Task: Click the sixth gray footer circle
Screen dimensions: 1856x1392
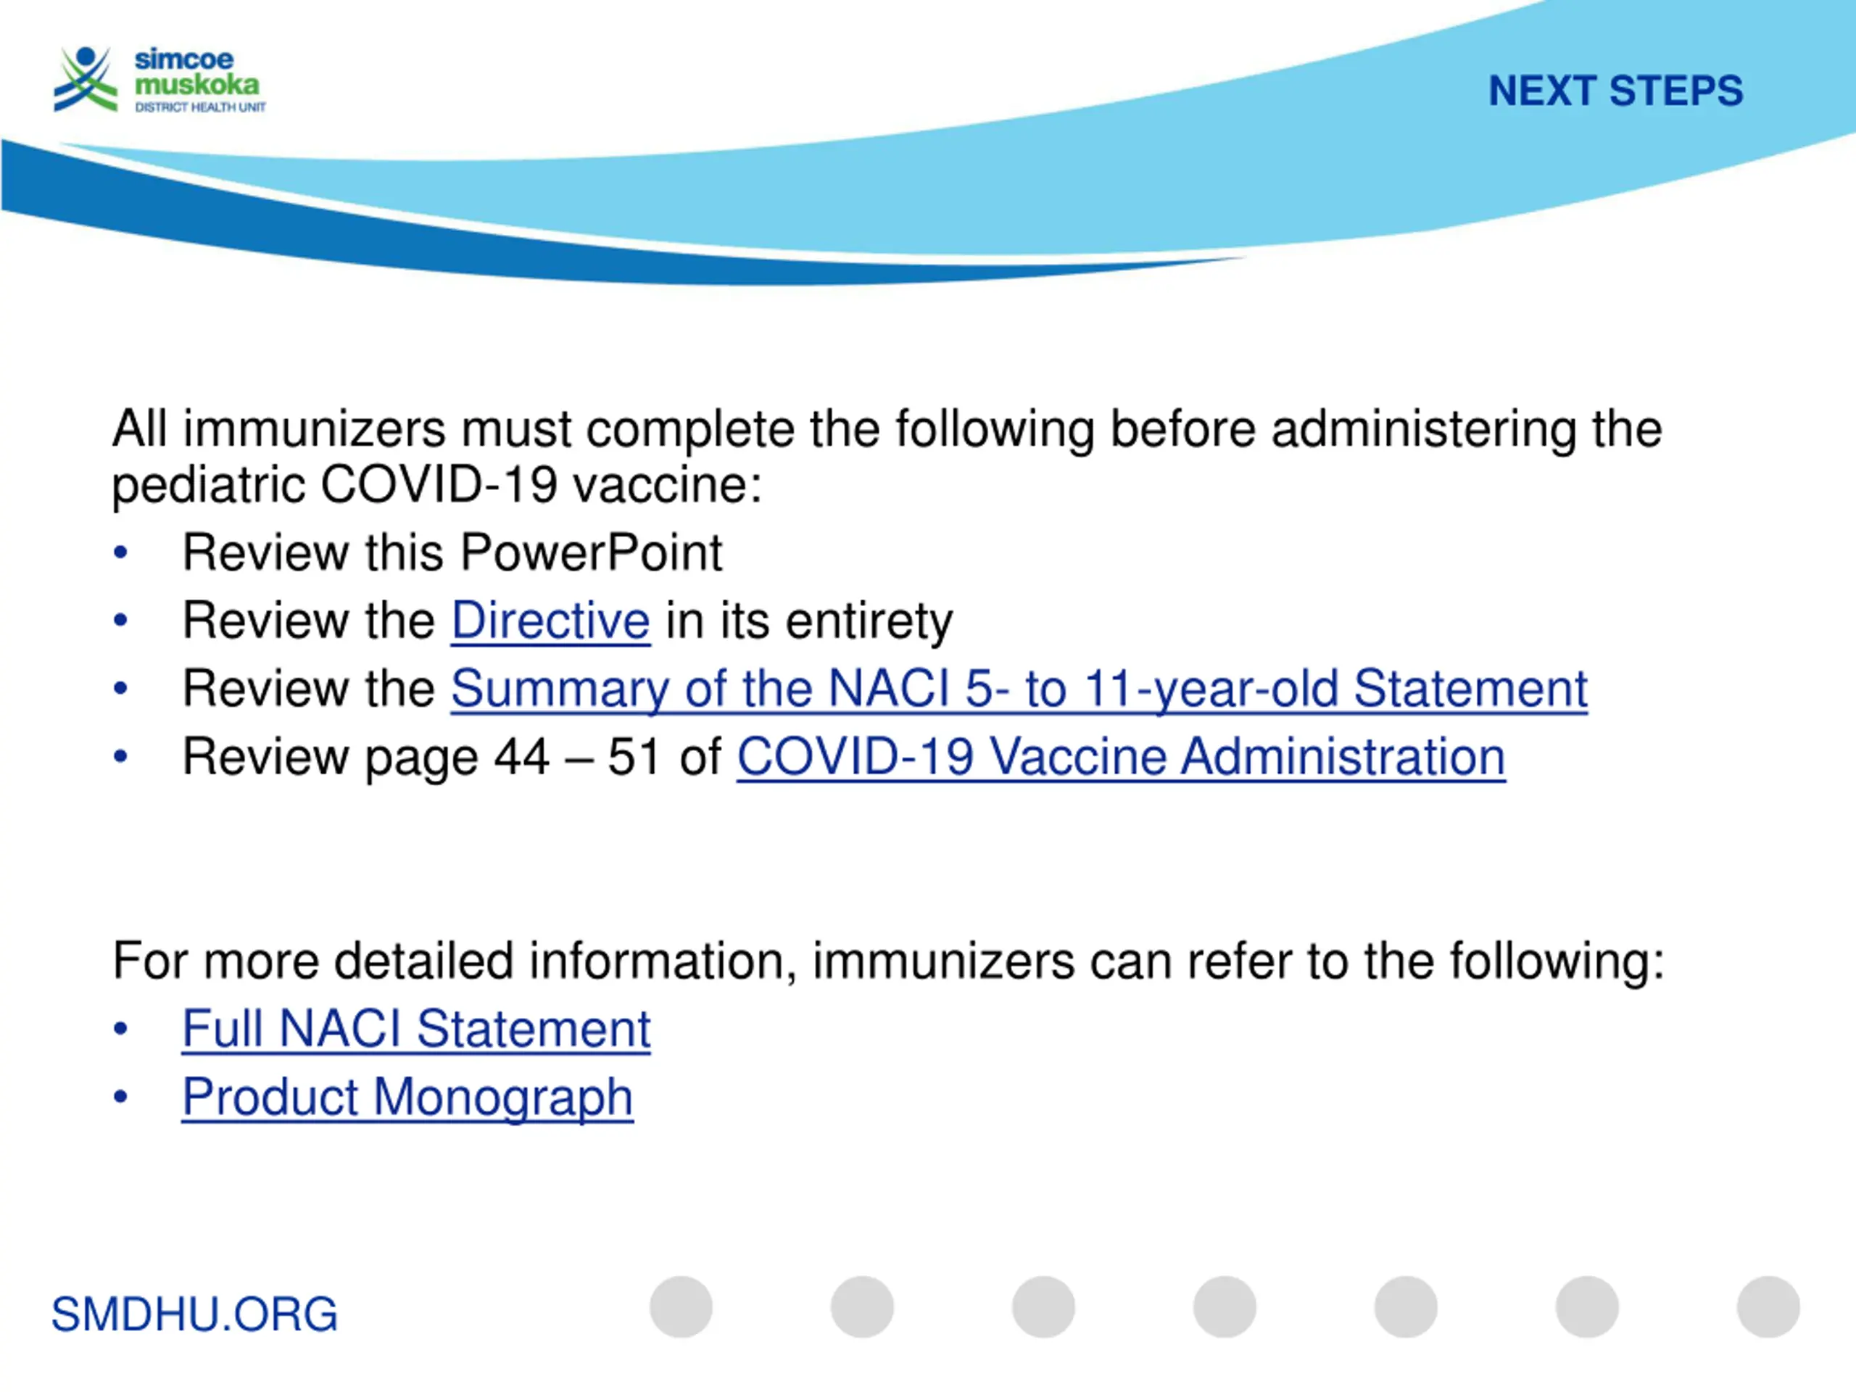Action: pyautogui.click(x=1586, y=1306)
